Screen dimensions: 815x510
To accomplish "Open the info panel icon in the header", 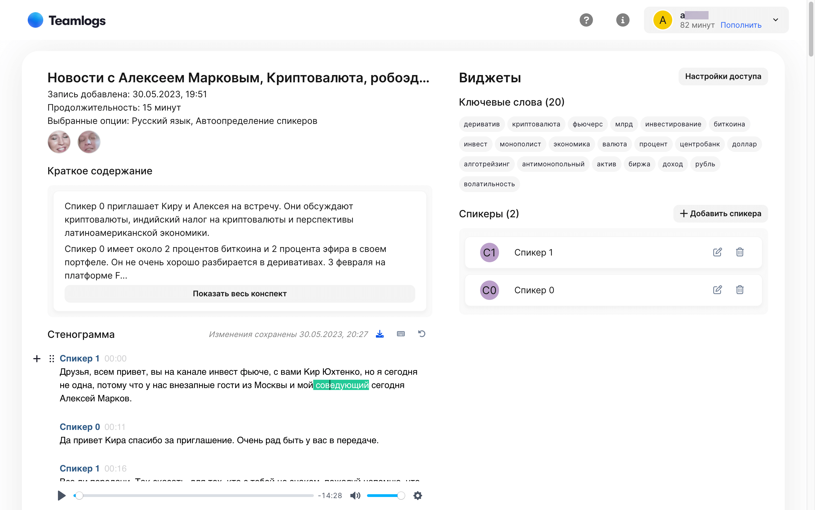I will pos(622,20).
